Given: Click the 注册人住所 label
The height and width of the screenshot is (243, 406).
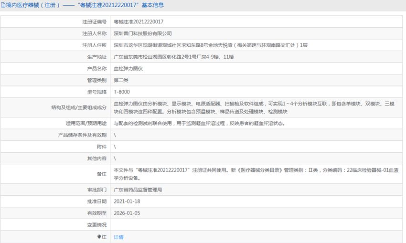Looking at the screenshot, I should (95, 45).
